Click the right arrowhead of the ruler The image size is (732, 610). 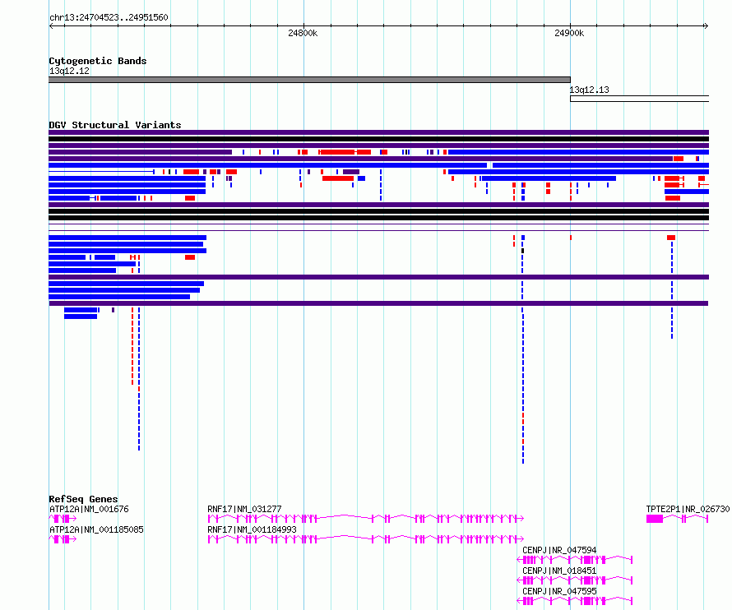click(707, 26)
